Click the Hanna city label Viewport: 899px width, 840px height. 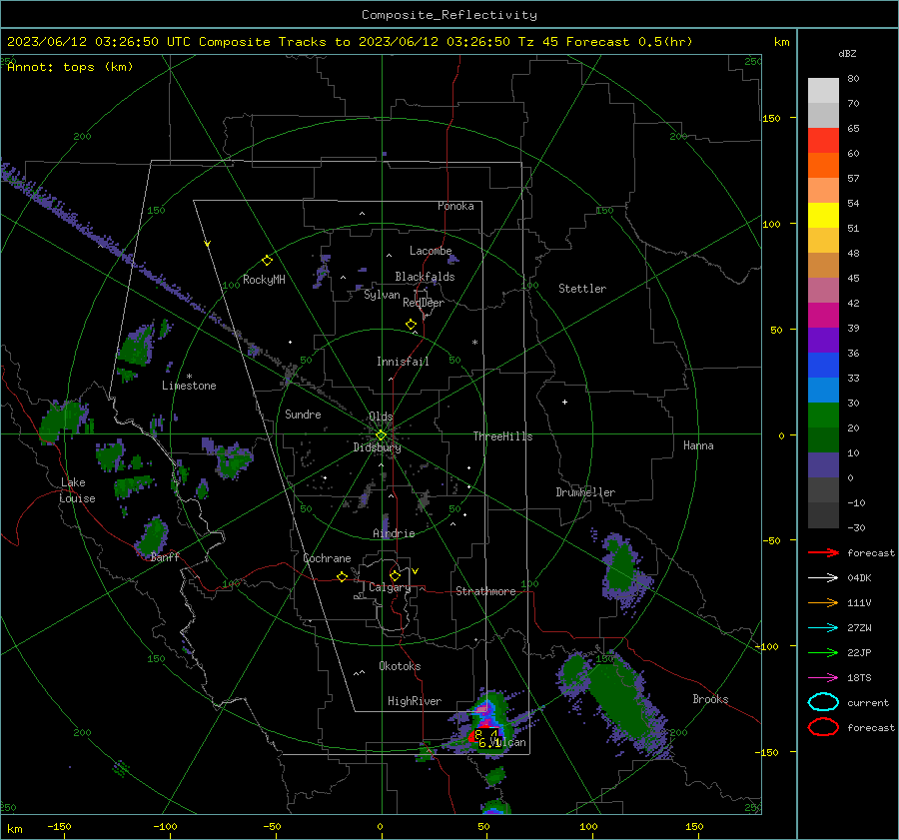698,445
